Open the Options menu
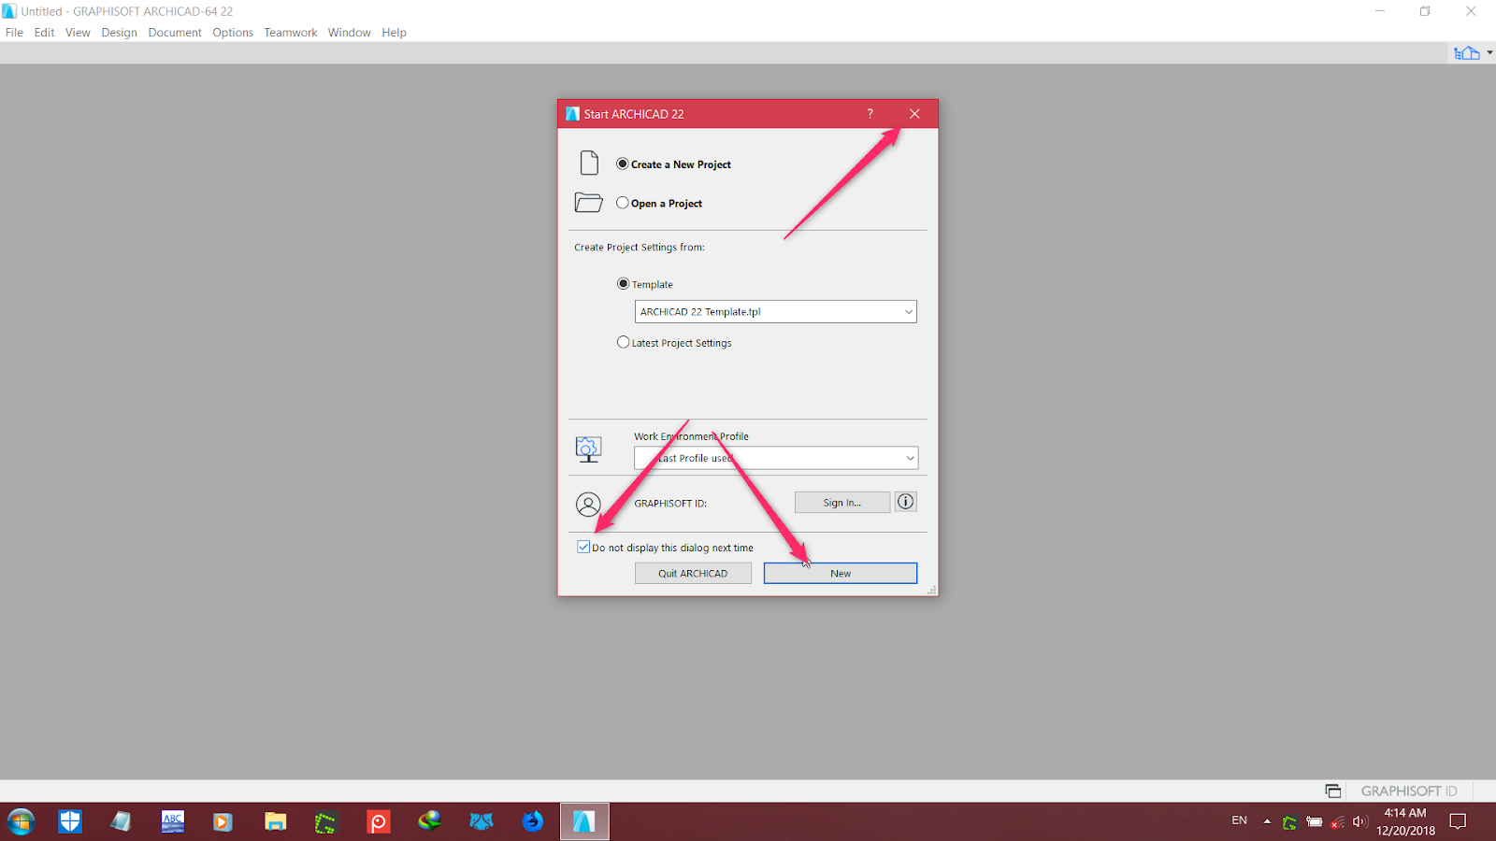The height and width of the screenshot is (841, 1496). coord(233,32)
